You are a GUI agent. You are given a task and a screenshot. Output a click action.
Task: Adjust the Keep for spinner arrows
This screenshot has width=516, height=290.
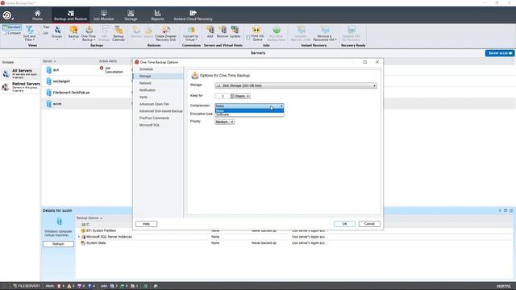click(232, 96)
